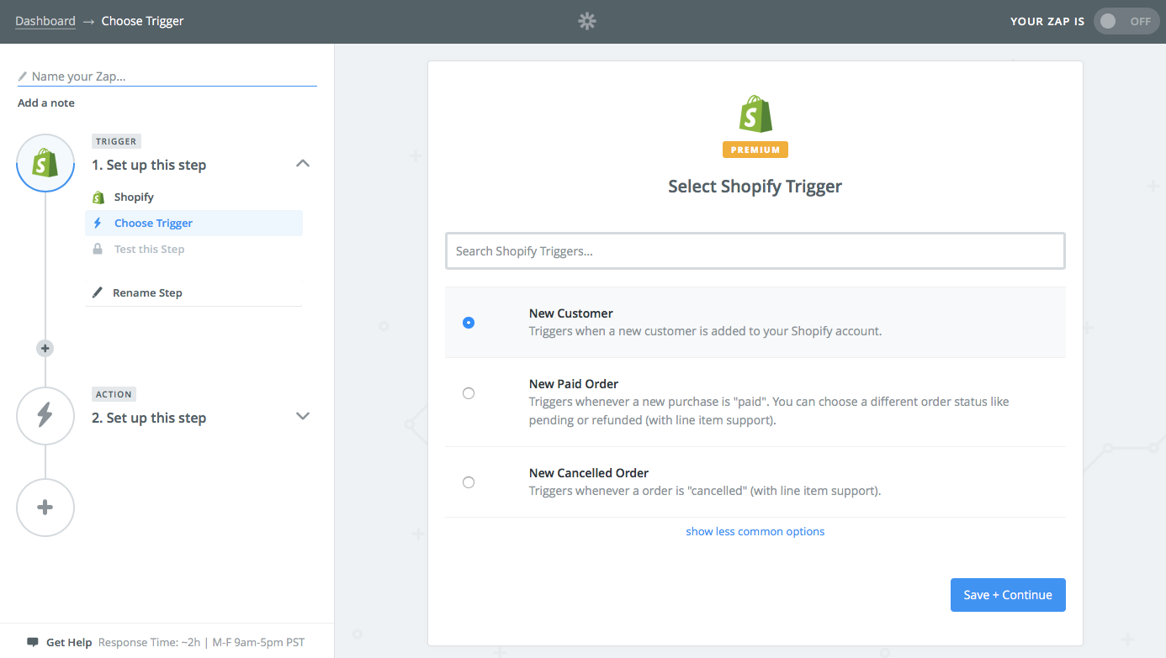This screenshot has height=658, width=1166.
Task: Click the Choose Trigger breadcrumb text
Action: [143, 21]
